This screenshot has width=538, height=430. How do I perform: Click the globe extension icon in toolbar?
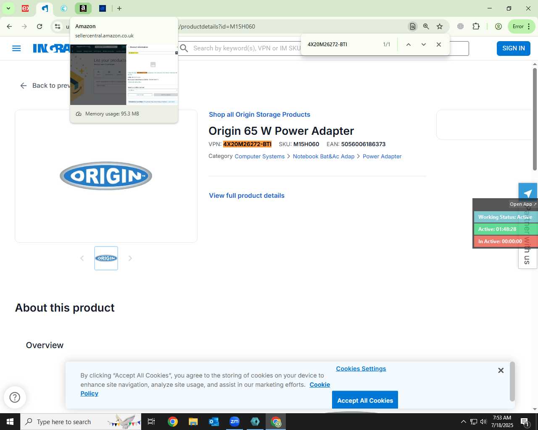(461, 26)
